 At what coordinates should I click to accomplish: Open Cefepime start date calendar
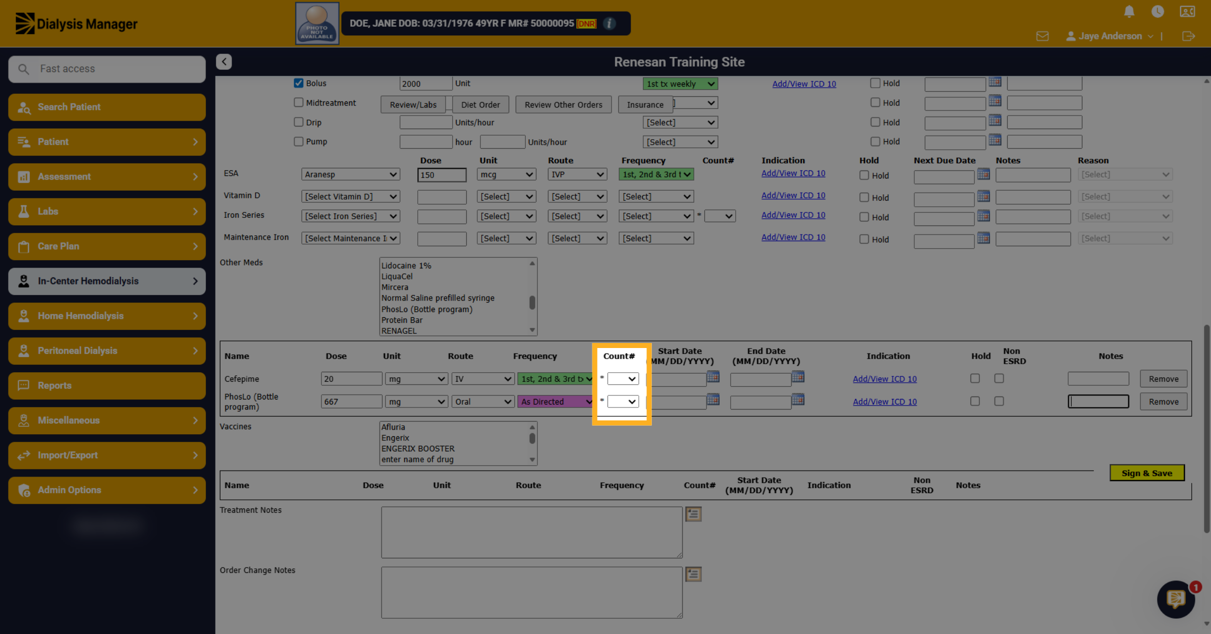[713, 377]
